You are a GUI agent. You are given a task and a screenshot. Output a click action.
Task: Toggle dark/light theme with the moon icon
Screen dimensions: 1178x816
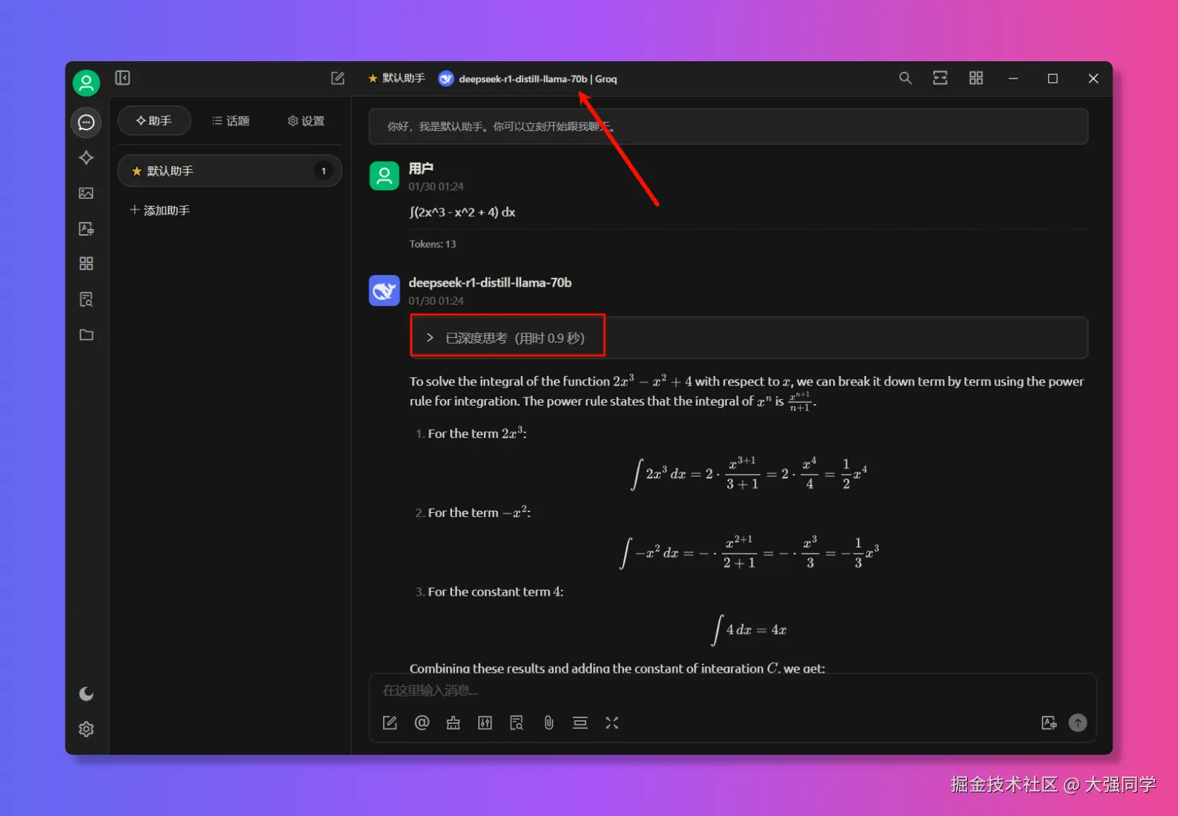[x=86, y=694]
